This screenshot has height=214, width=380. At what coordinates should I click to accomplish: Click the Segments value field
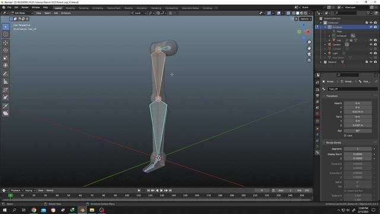tap(357, 149)
